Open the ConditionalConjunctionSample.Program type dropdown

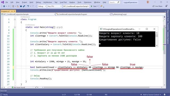pyautogui.click(x=83, y=14)
